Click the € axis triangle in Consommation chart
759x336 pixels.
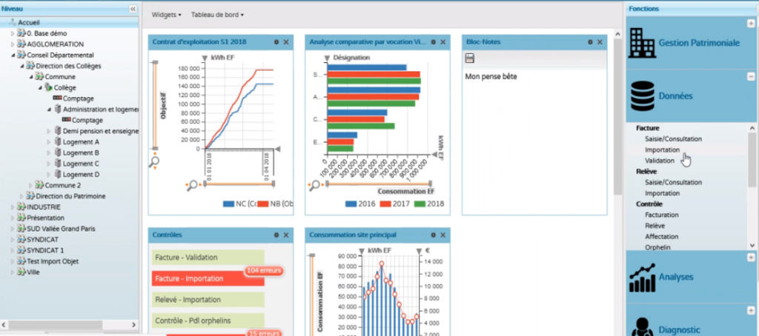tap(419, 250)
